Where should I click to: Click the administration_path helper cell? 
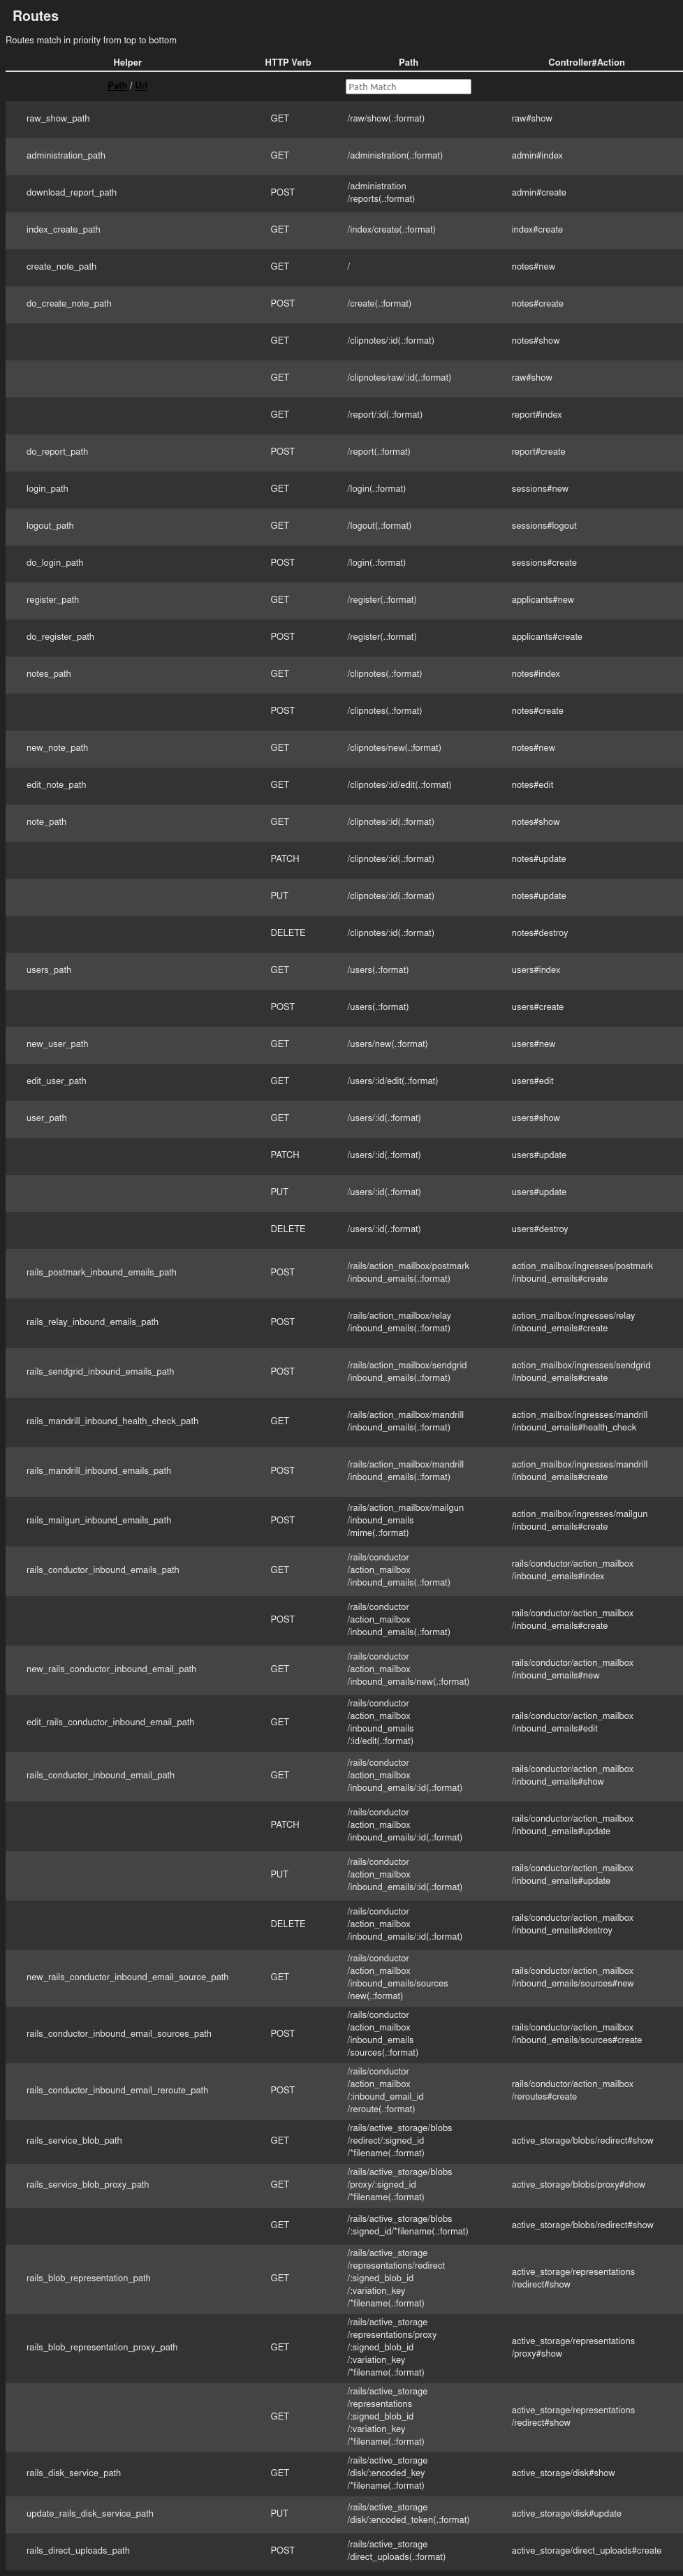tap(66, 156)
